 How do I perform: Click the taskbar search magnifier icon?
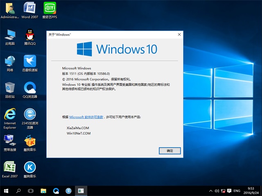[18, 191]
